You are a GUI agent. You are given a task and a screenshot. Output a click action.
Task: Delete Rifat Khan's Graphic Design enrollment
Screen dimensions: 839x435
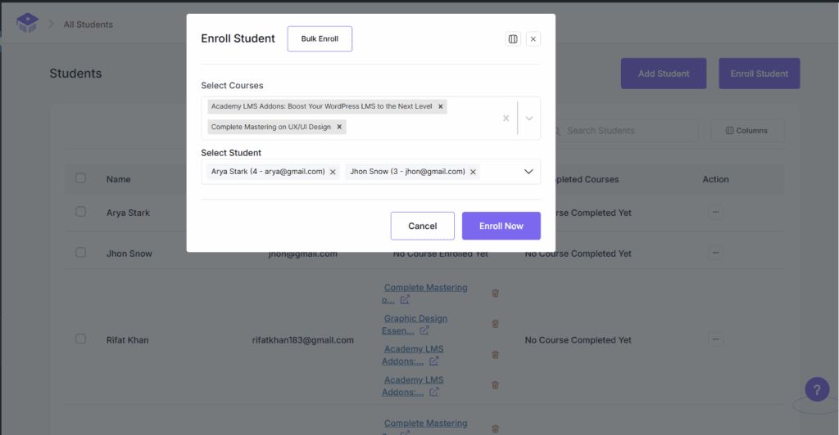coord(495,324)
